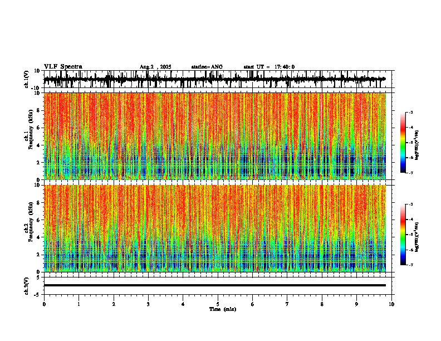Select the "start UT = 17:40: 0" text
441x341 pixels.
click(269, 67)
